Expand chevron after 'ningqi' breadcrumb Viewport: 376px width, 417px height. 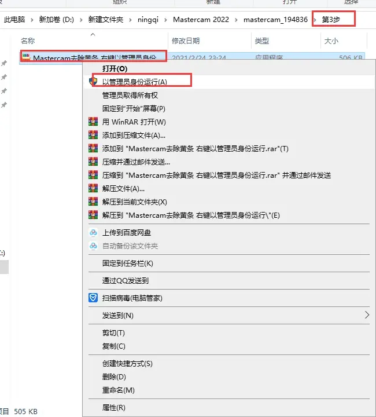pos(165,20)
